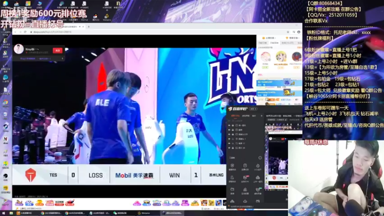The width and height of the screenshot is (384, 216).
Task: Click the red follow button beside Xinyi新一
Action: [58, 50]
